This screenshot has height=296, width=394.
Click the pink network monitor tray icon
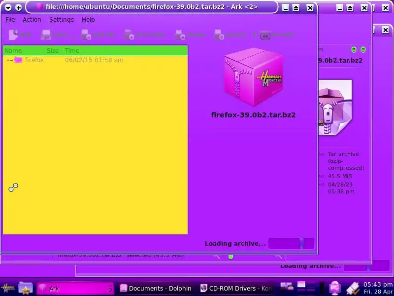coord(335,288)
